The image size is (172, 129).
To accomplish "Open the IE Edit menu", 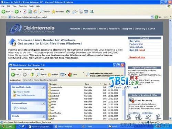I will [x=8, y=6].
